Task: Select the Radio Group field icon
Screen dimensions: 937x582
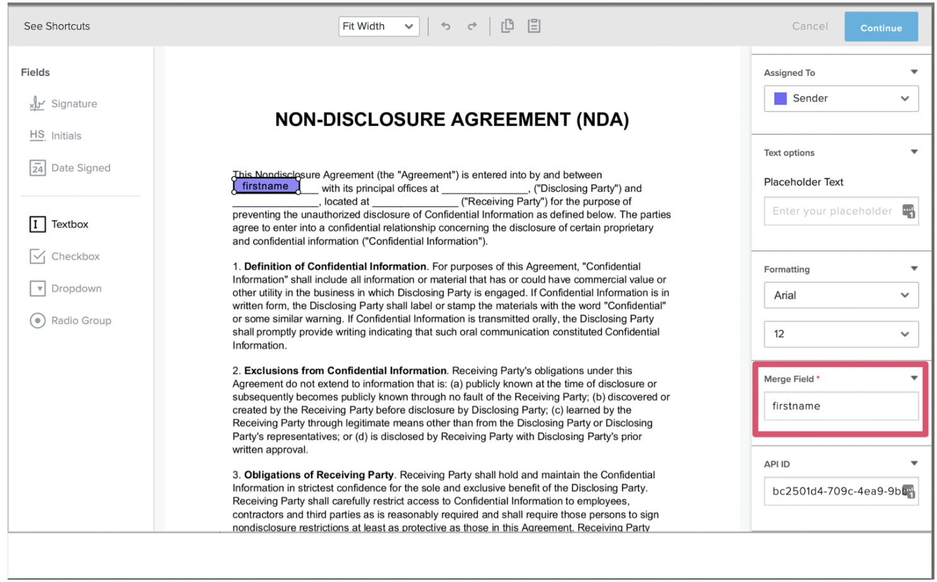Action: [x=37, y=321]
